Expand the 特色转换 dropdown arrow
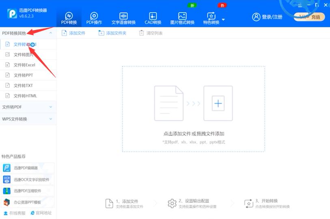 223,20
